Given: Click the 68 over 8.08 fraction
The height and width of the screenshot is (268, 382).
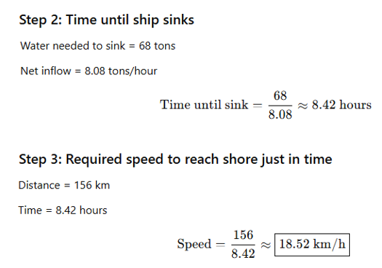Looking at the screenshot, I should coord(280,105).
